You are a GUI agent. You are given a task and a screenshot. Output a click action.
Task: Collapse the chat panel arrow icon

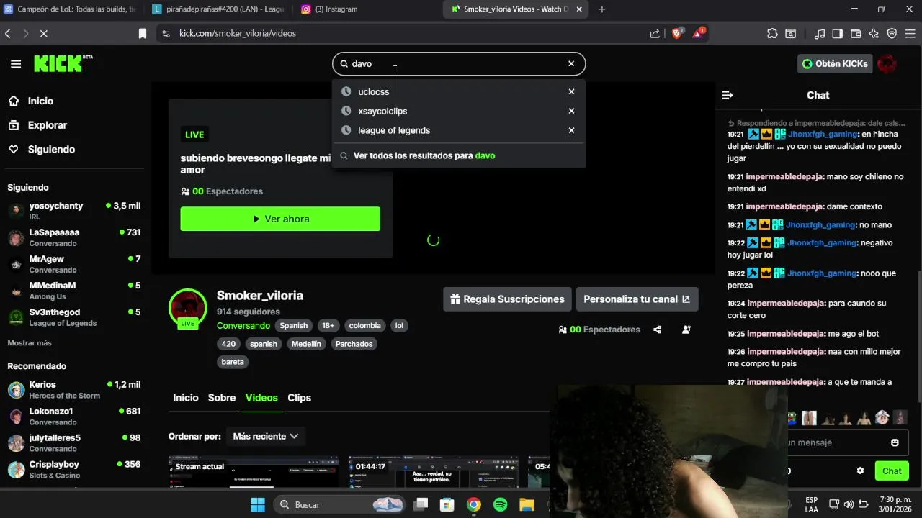click(x=728, y=95)
